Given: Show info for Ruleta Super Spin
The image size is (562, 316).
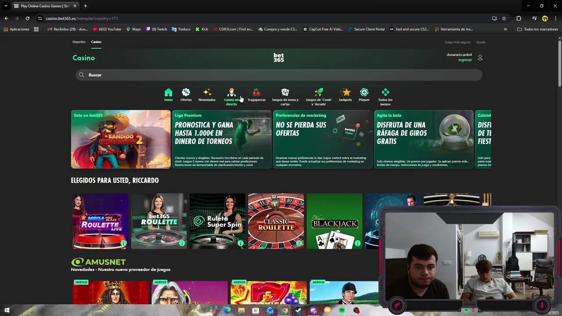Looking at the screenshot, I should point(241,243).
